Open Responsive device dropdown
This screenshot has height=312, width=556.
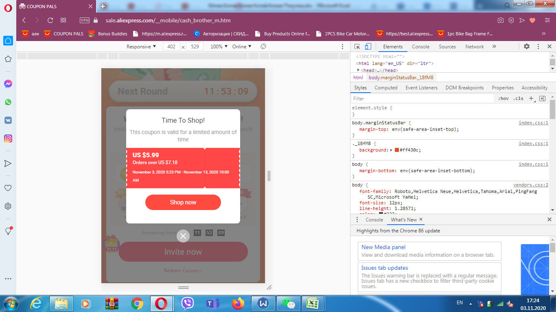(x=141, y=47)
